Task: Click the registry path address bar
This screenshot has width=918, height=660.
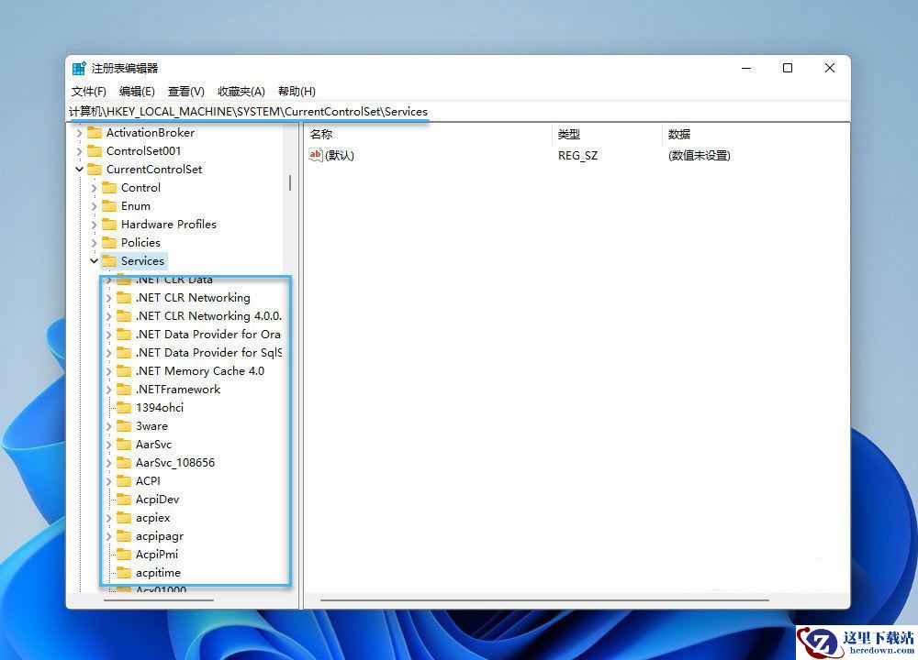Action: [458, 112]
